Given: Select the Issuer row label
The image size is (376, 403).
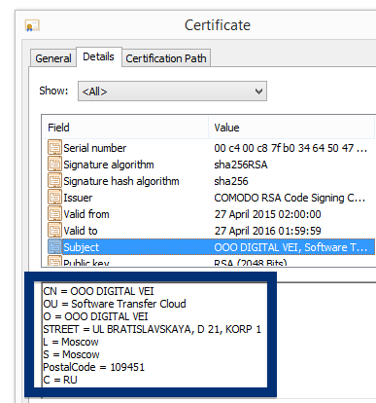Looking at the screenshot, I should [x=78, y=198].
